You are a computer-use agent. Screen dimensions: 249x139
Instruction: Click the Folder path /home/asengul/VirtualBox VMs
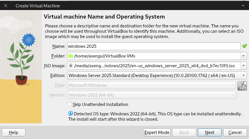pos(105,56)
